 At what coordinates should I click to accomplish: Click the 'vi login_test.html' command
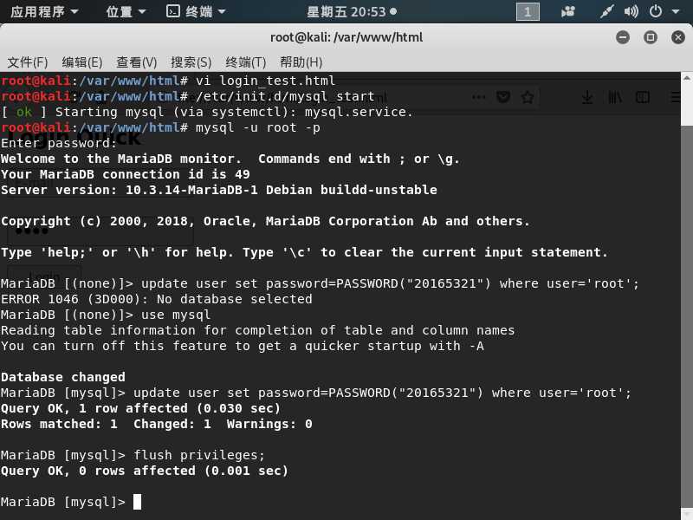pos(265,81)
